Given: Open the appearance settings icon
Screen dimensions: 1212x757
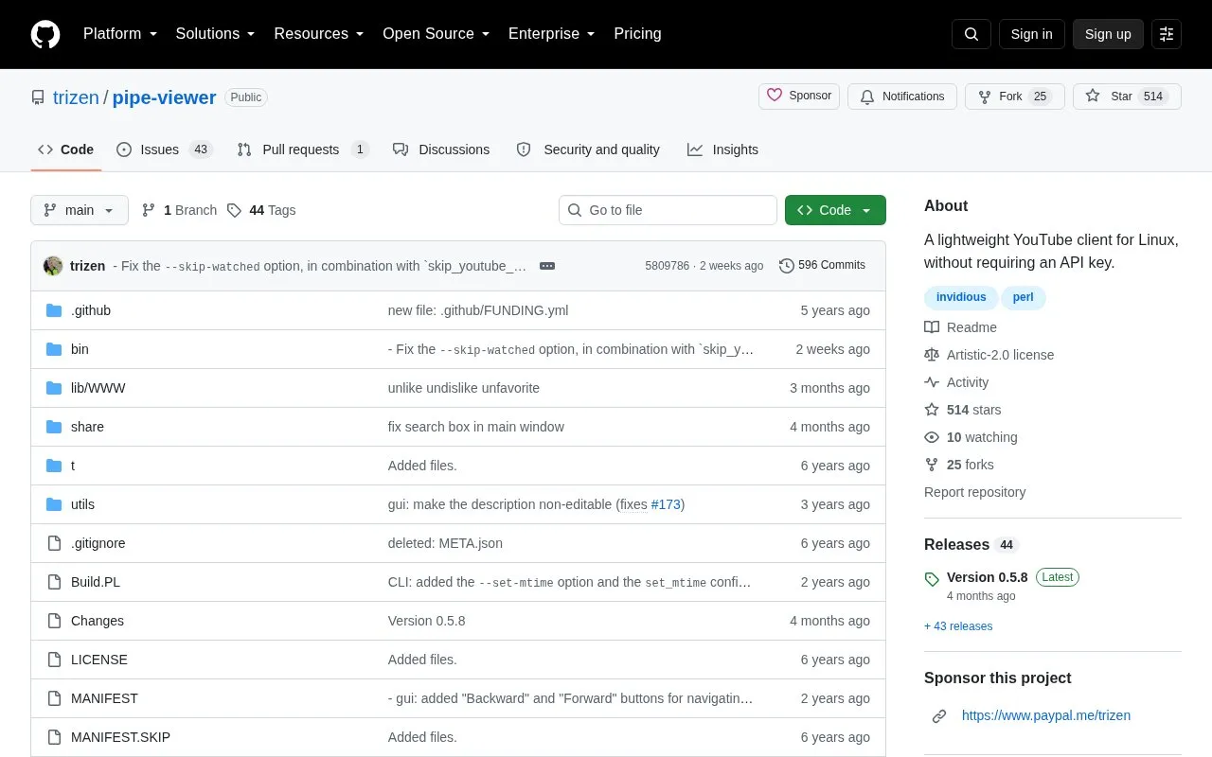Looking at the screenshot, I should pos(1167,34).
